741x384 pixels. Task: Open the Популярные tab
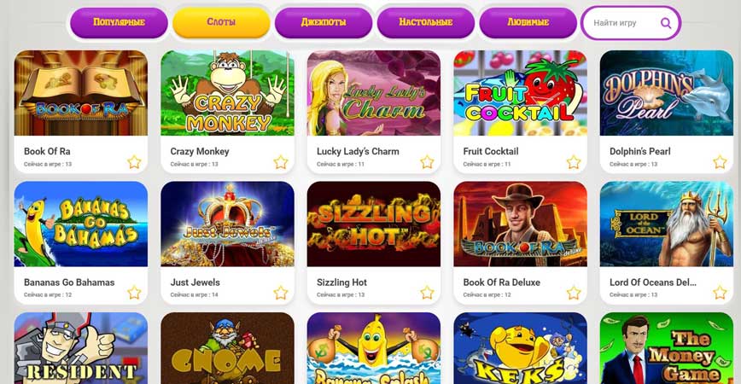(120, 22)
